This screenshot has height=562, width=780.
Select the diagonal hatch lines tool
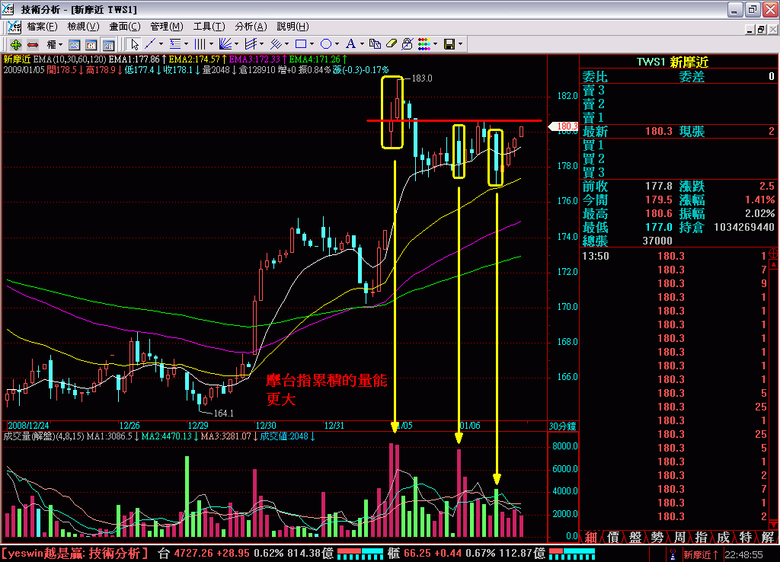pyautogui.click(x=276, y=44)
